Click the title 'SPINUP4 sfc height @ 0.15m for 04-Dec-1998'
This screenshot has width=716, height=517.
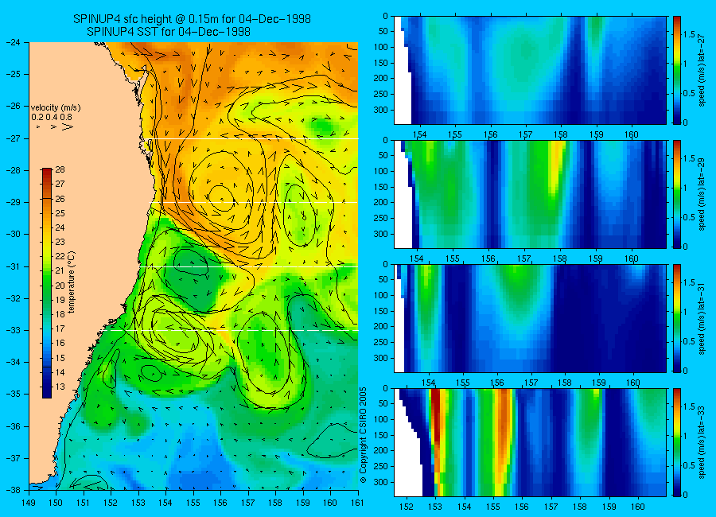click(192, 19)
